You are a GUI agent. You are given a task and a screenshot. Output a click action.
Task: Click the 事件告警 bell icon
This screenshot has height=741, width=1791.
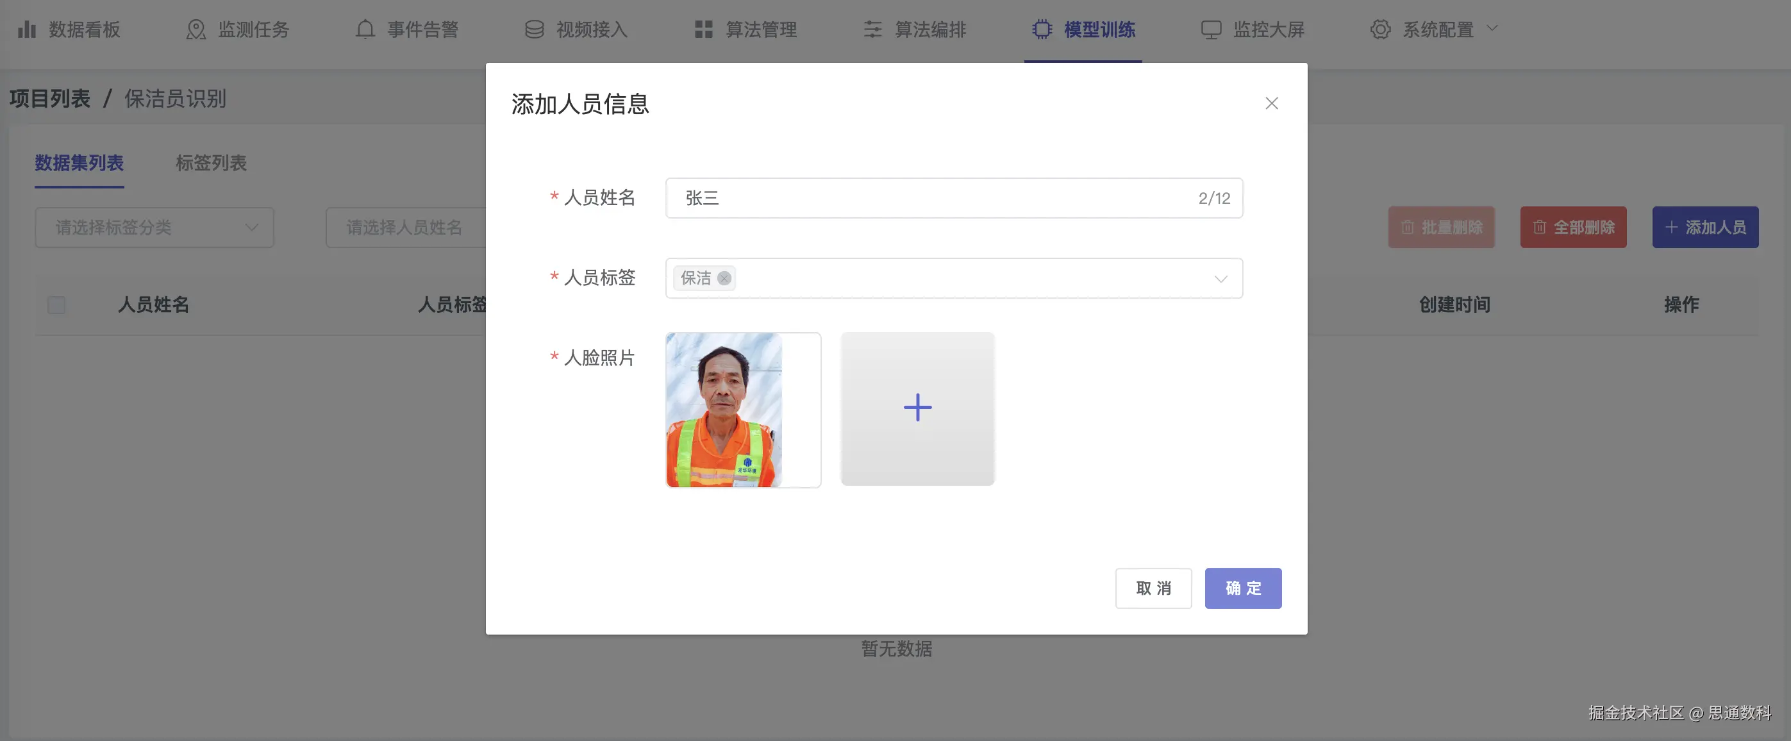(x=365, y=29)
